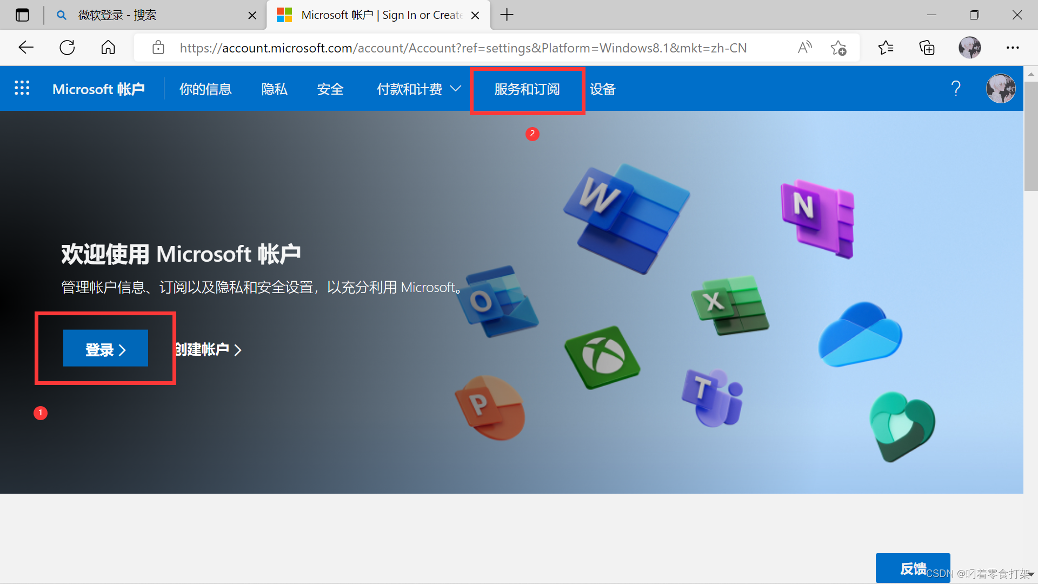Add this page to favorites star icon
The image size is (1038, 584).
tap(839, 48)
